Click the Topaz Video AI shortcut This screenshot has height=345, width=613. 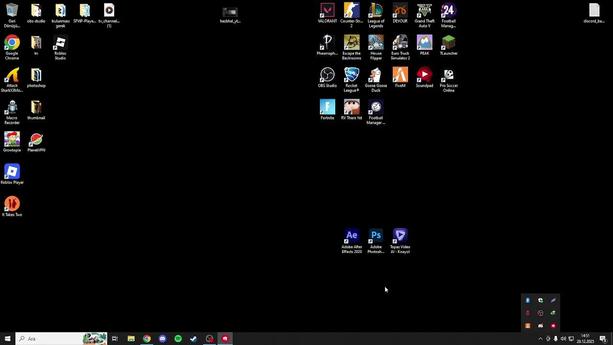(x=400, y=241)
